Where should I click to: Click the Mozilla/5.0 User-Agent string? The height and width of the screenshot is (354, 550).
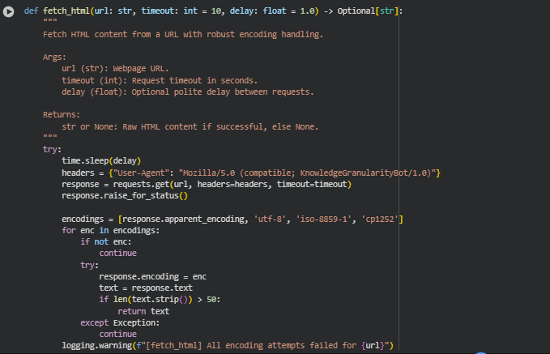pyautogui.click(x=288, y=173)
